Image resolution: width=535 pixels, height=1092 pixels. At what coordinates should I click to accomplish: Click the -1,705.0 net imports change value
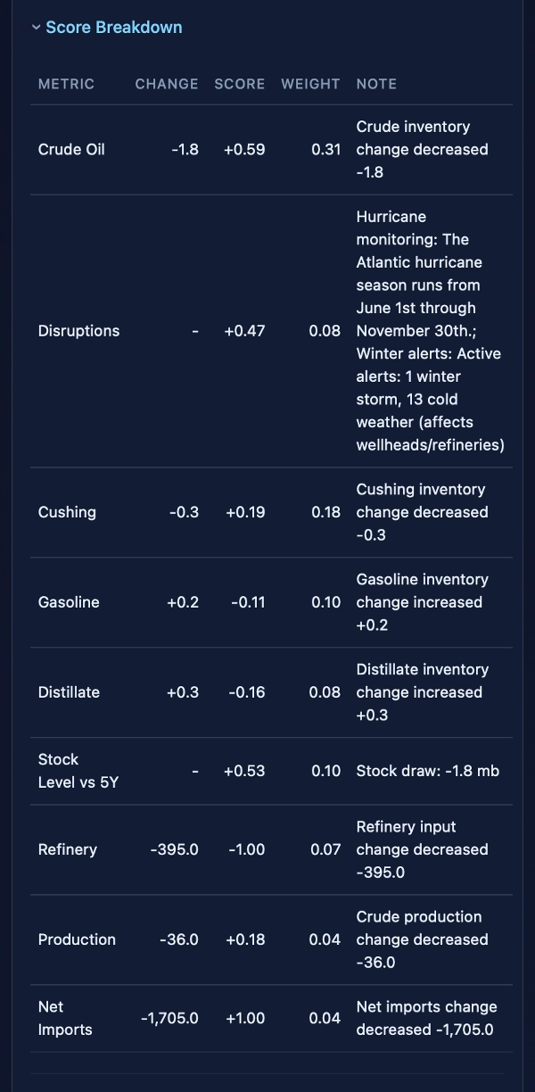click(169, 1018)
